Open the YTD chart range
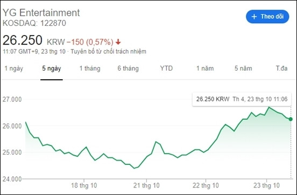The height and width of the screenshot is (195, 297). coord(166,68)
